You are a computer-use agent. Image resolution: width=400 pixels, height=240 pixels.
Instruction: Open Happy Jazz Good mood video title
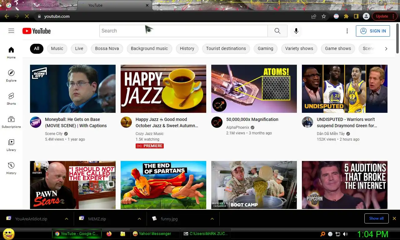click(167, 122)
